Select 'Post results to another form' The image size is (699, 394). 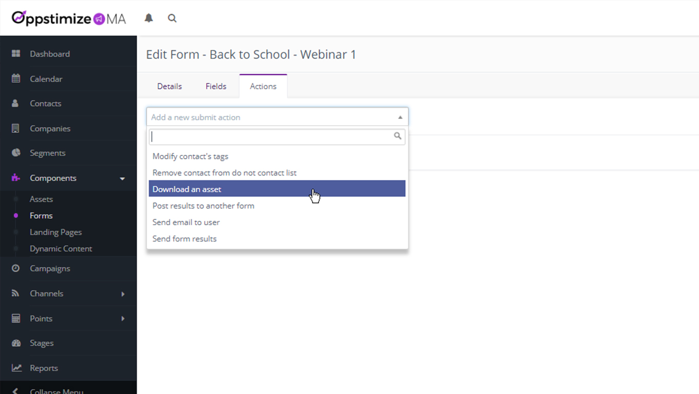(x=277, y=206)
